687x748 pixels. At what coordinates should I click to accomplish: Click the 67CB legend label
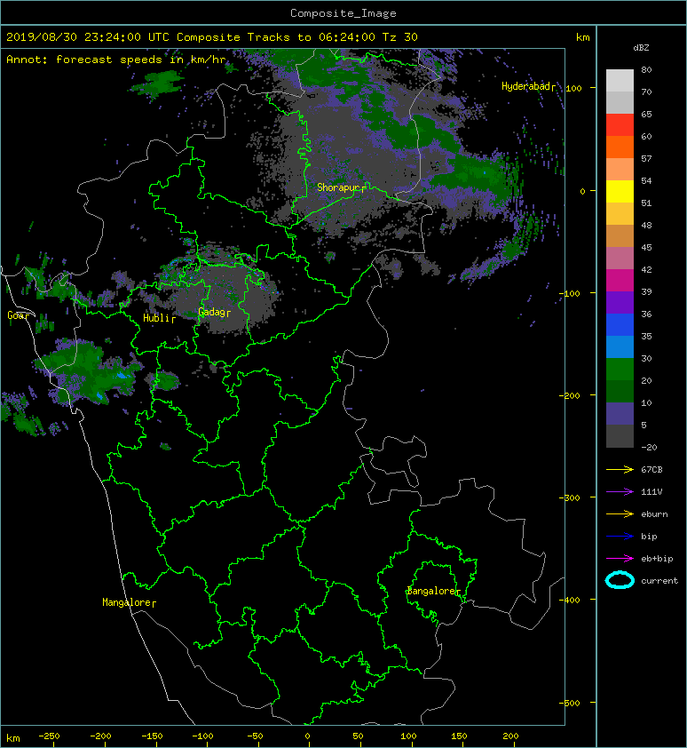(651, 469)
